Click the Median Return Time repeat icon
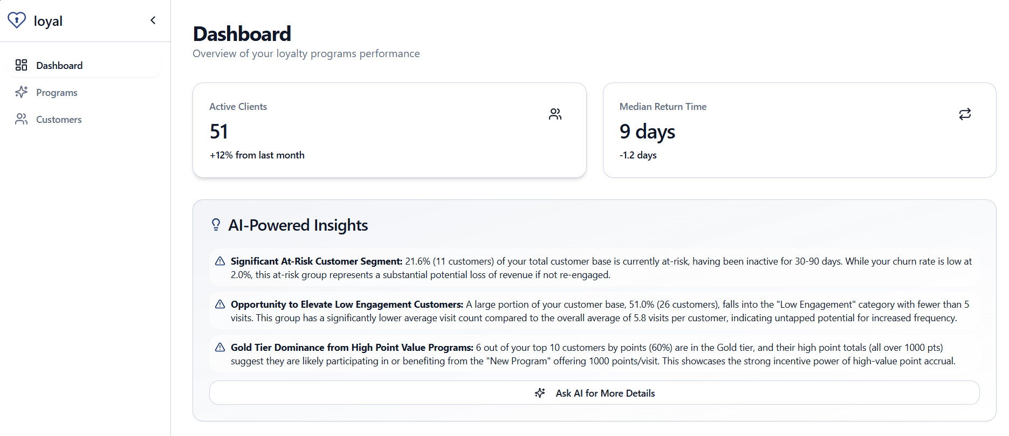Viewport: 1009px width, 436px height. pyautogui.click(x=965, y=114)
